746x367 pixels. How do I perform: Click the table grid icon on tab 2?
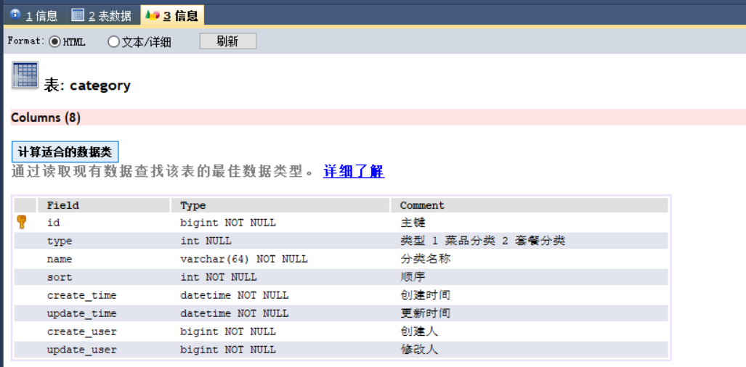point(78,15)
